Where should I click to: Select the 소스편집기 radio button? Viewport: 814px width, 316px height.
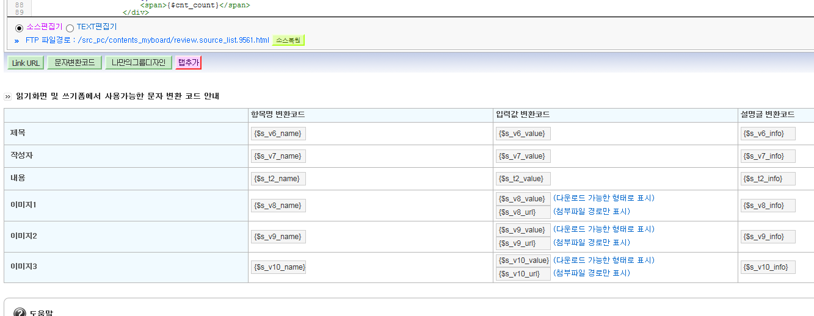(19, 28)
